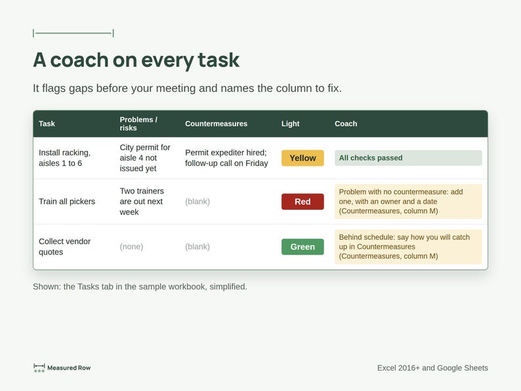Select the 'Install racking, aisles 1 to 6' cell
Screen dimensions: 521x391
click(64, 158)
